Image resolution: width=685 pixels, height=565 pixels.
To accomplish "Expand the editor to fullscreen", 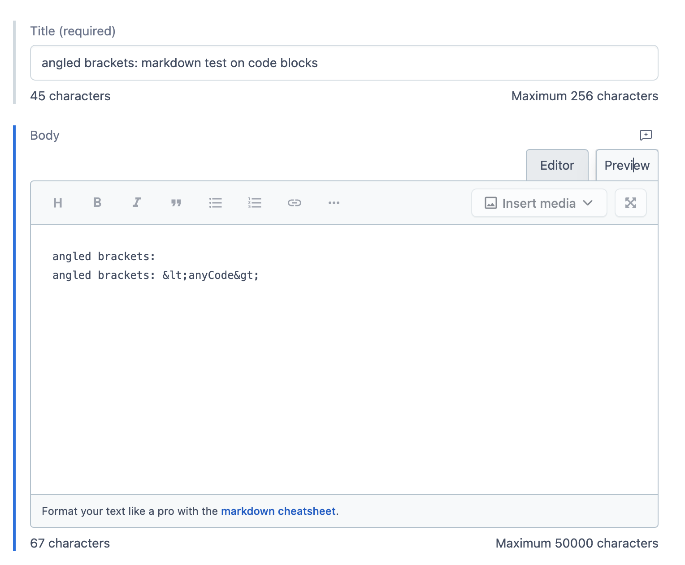I will (630, 203).
